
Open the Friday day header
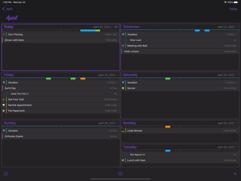tap(61, 75)
